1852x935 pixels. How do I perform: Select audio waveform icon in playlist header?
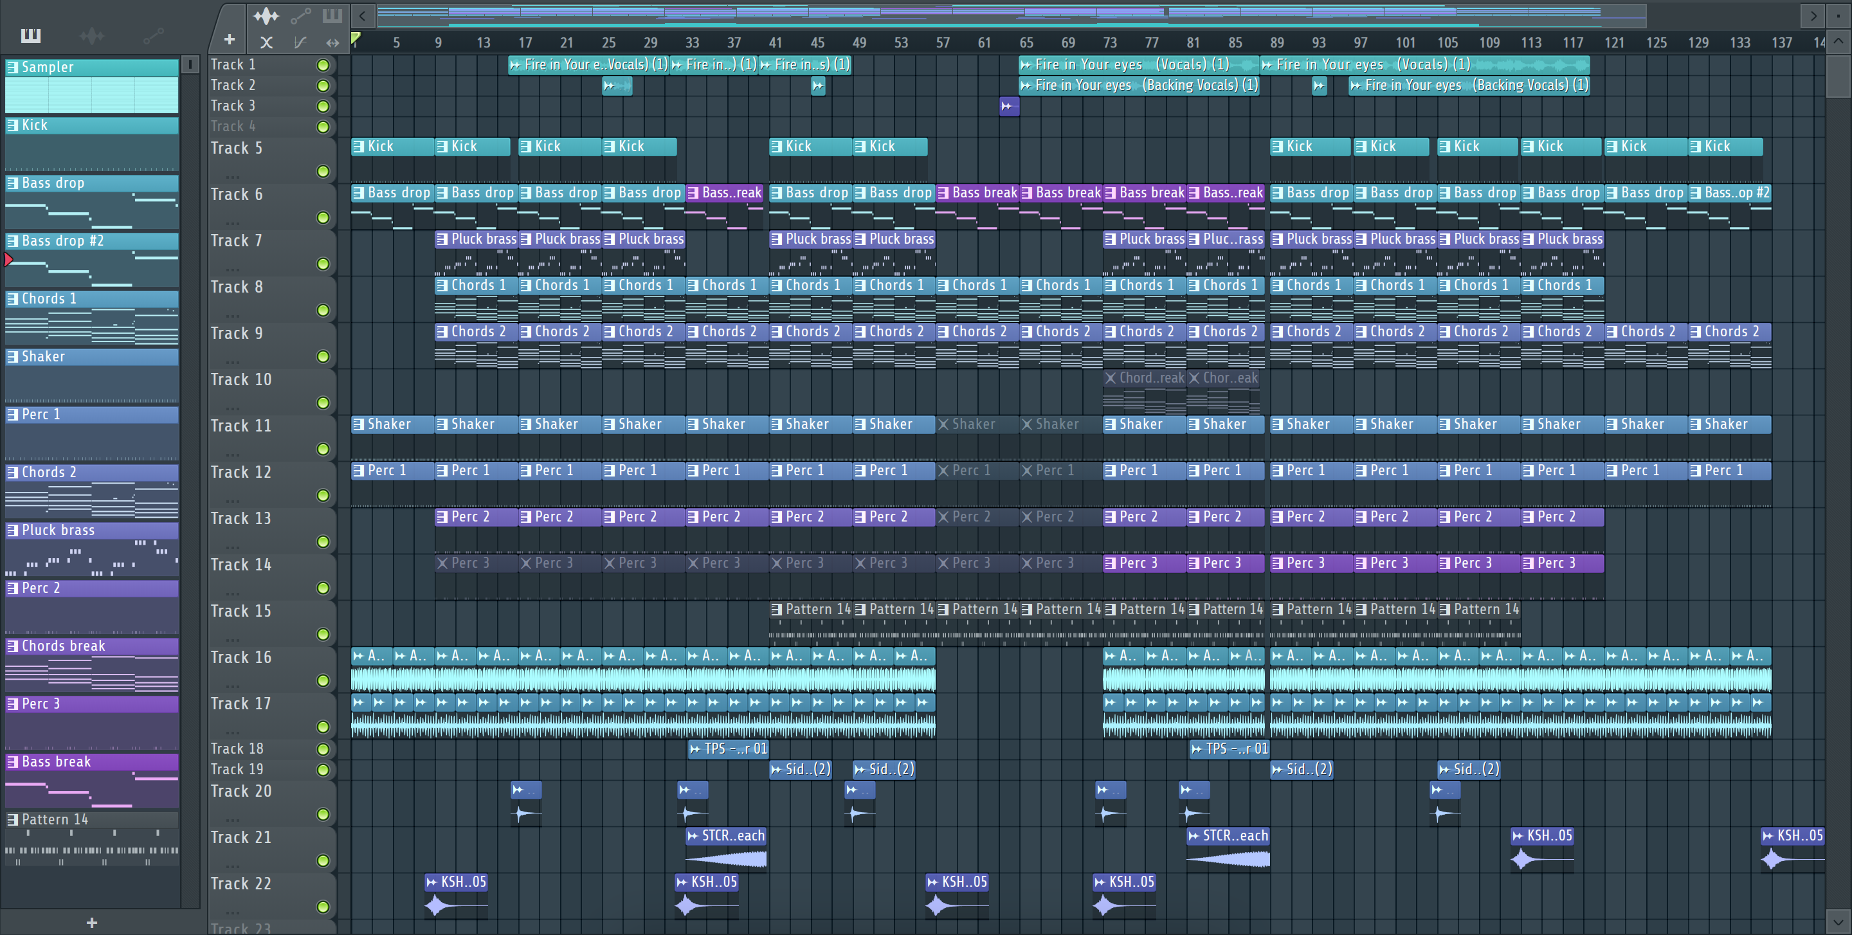click(266, 15)
